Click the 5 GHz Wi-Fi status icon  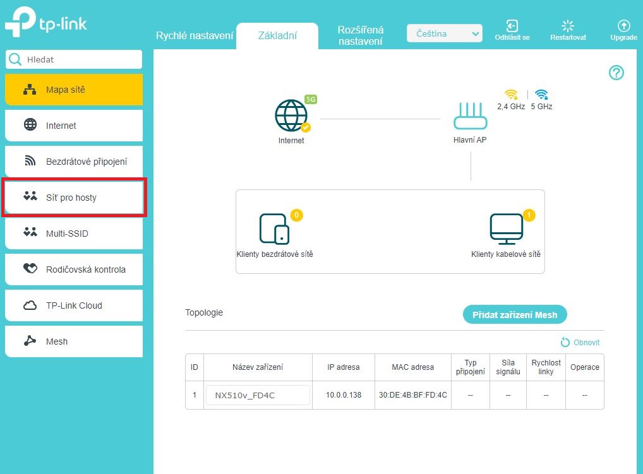541,95
